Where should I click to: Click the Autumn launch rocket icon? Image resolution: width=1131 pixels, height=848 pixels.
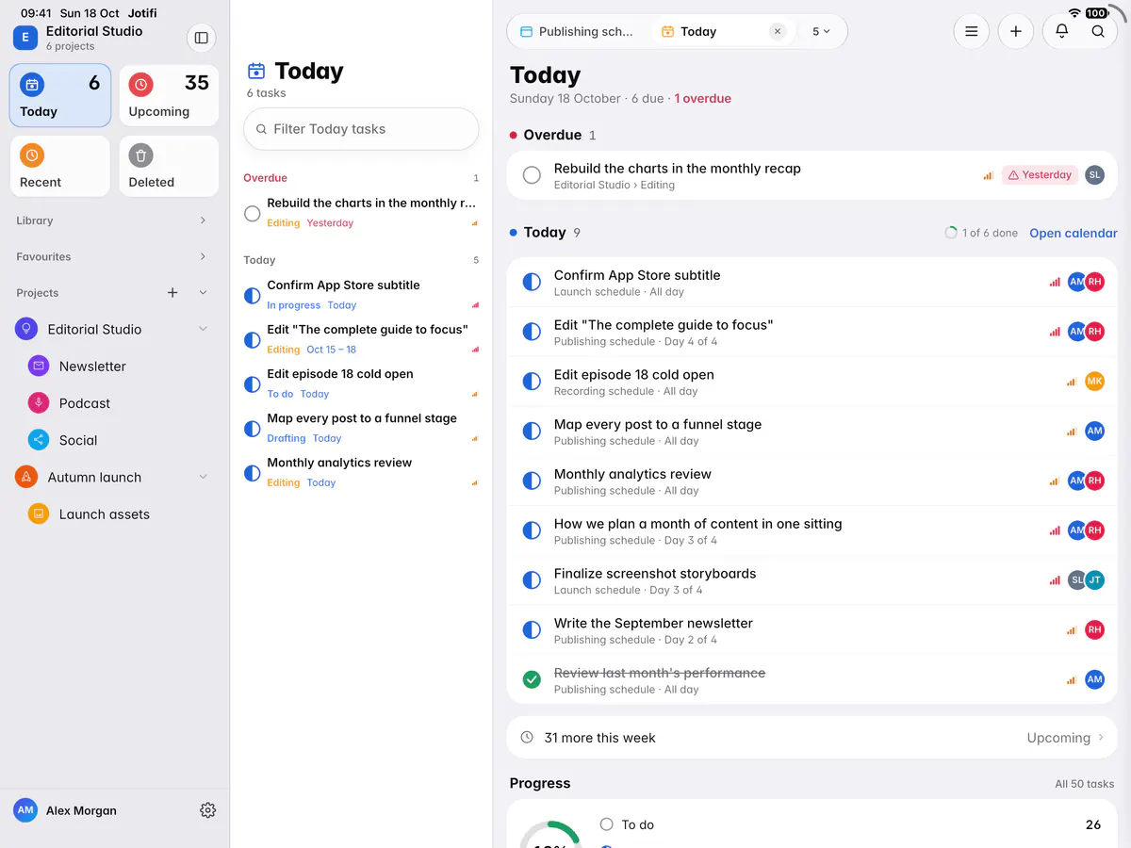(x=26, y=477)
